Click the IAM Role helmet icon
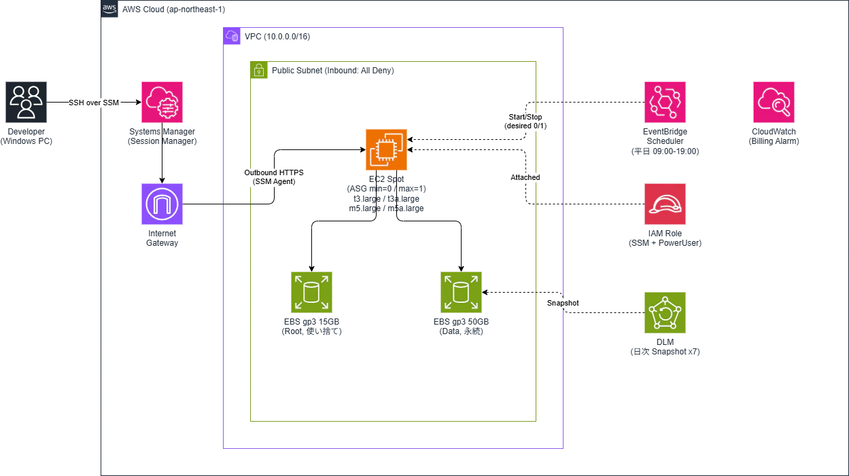This screenshot has height=476, width=849. pyautogui.click(x=665, y=204)
